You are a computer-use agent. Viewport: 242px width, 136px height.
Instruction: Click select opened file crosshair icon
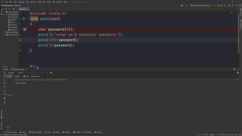[3, 9]
